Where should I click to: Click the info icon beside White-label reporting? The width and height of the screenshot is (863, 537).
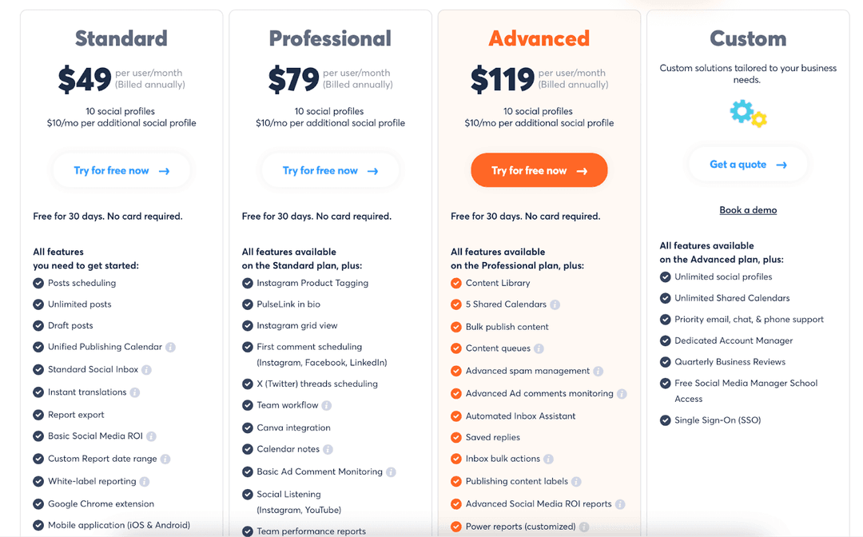145,480
